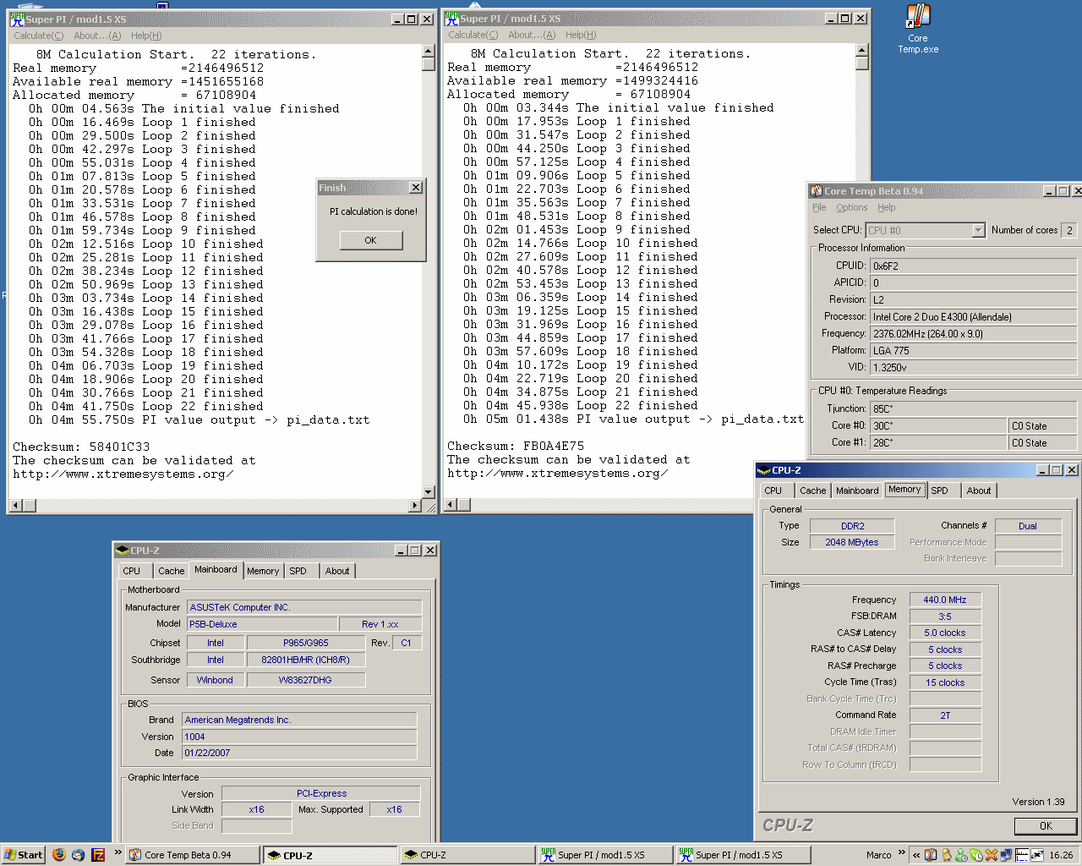Click the chip icon in the CPU-Z Memory window title
The width and height of the screenshot is (1082, 866).
pos(764,470)
